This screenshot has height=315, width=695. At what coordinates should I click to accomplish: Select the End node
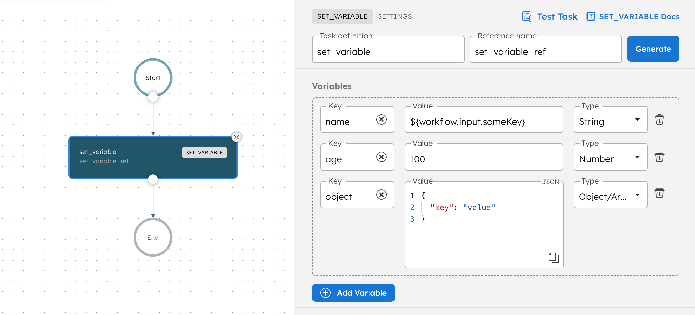click(x=153, y=238)
